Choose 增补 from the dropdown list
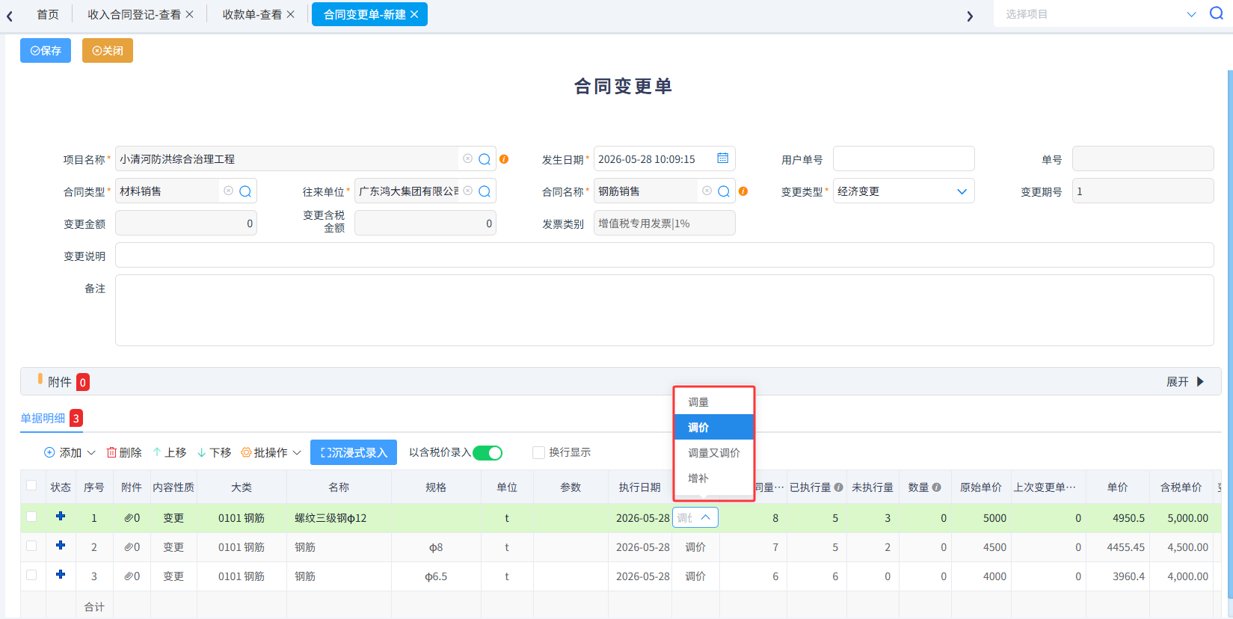 [x=714, y=478]
